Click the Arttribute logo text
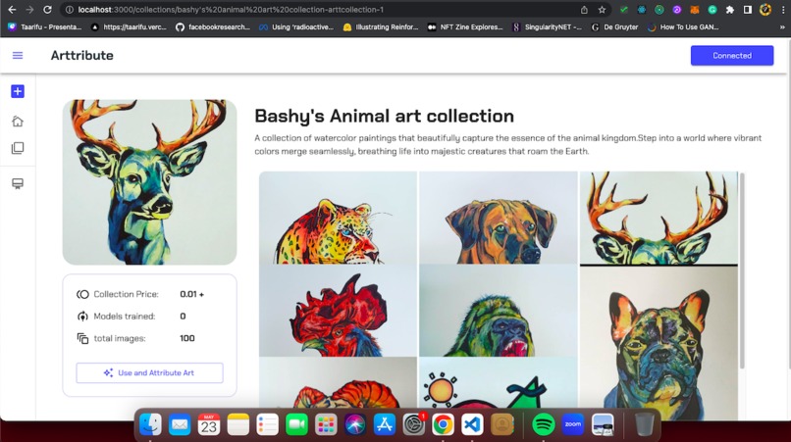The image size is (791, 442). tap(81, 56)
